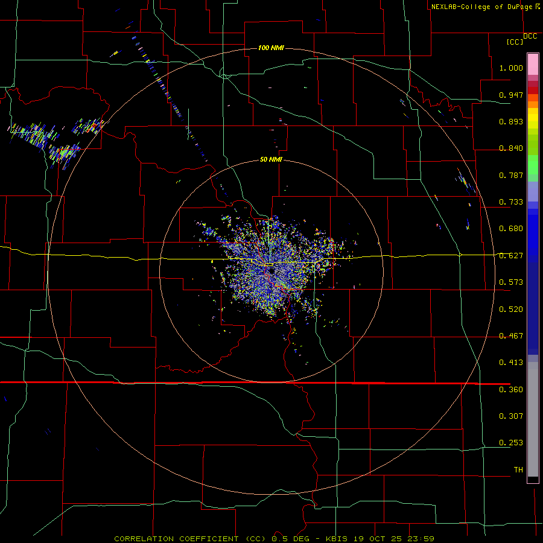Click the light green segment of the color bar
The image size is (543, 543).
click(x=533, y=165)
